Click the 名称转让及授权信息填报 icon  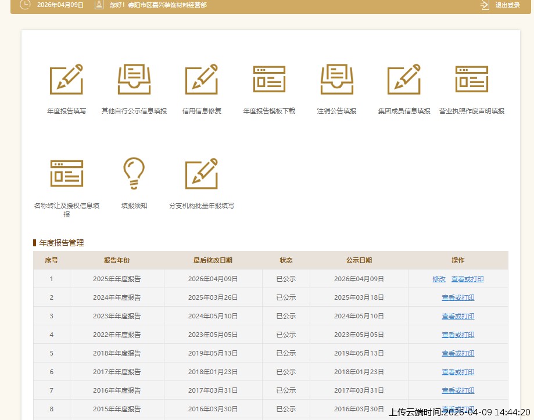[x=66, y=174]
